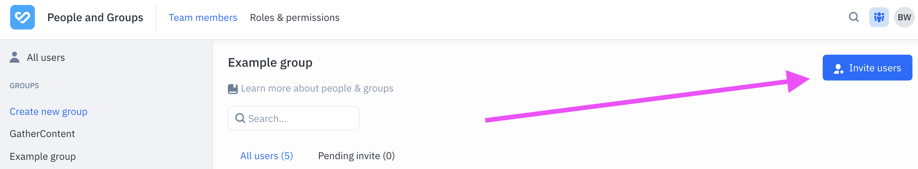This screenshot has width=918, height=169.
Task: Select Example group in the sidebar
Action: tap(43, 157)
